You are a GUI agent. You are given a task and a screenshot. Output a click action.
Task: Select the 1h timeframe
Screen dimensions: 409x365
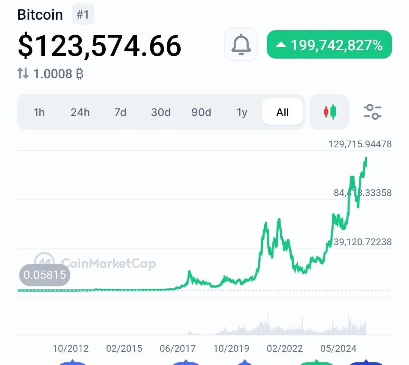[39, 112]
